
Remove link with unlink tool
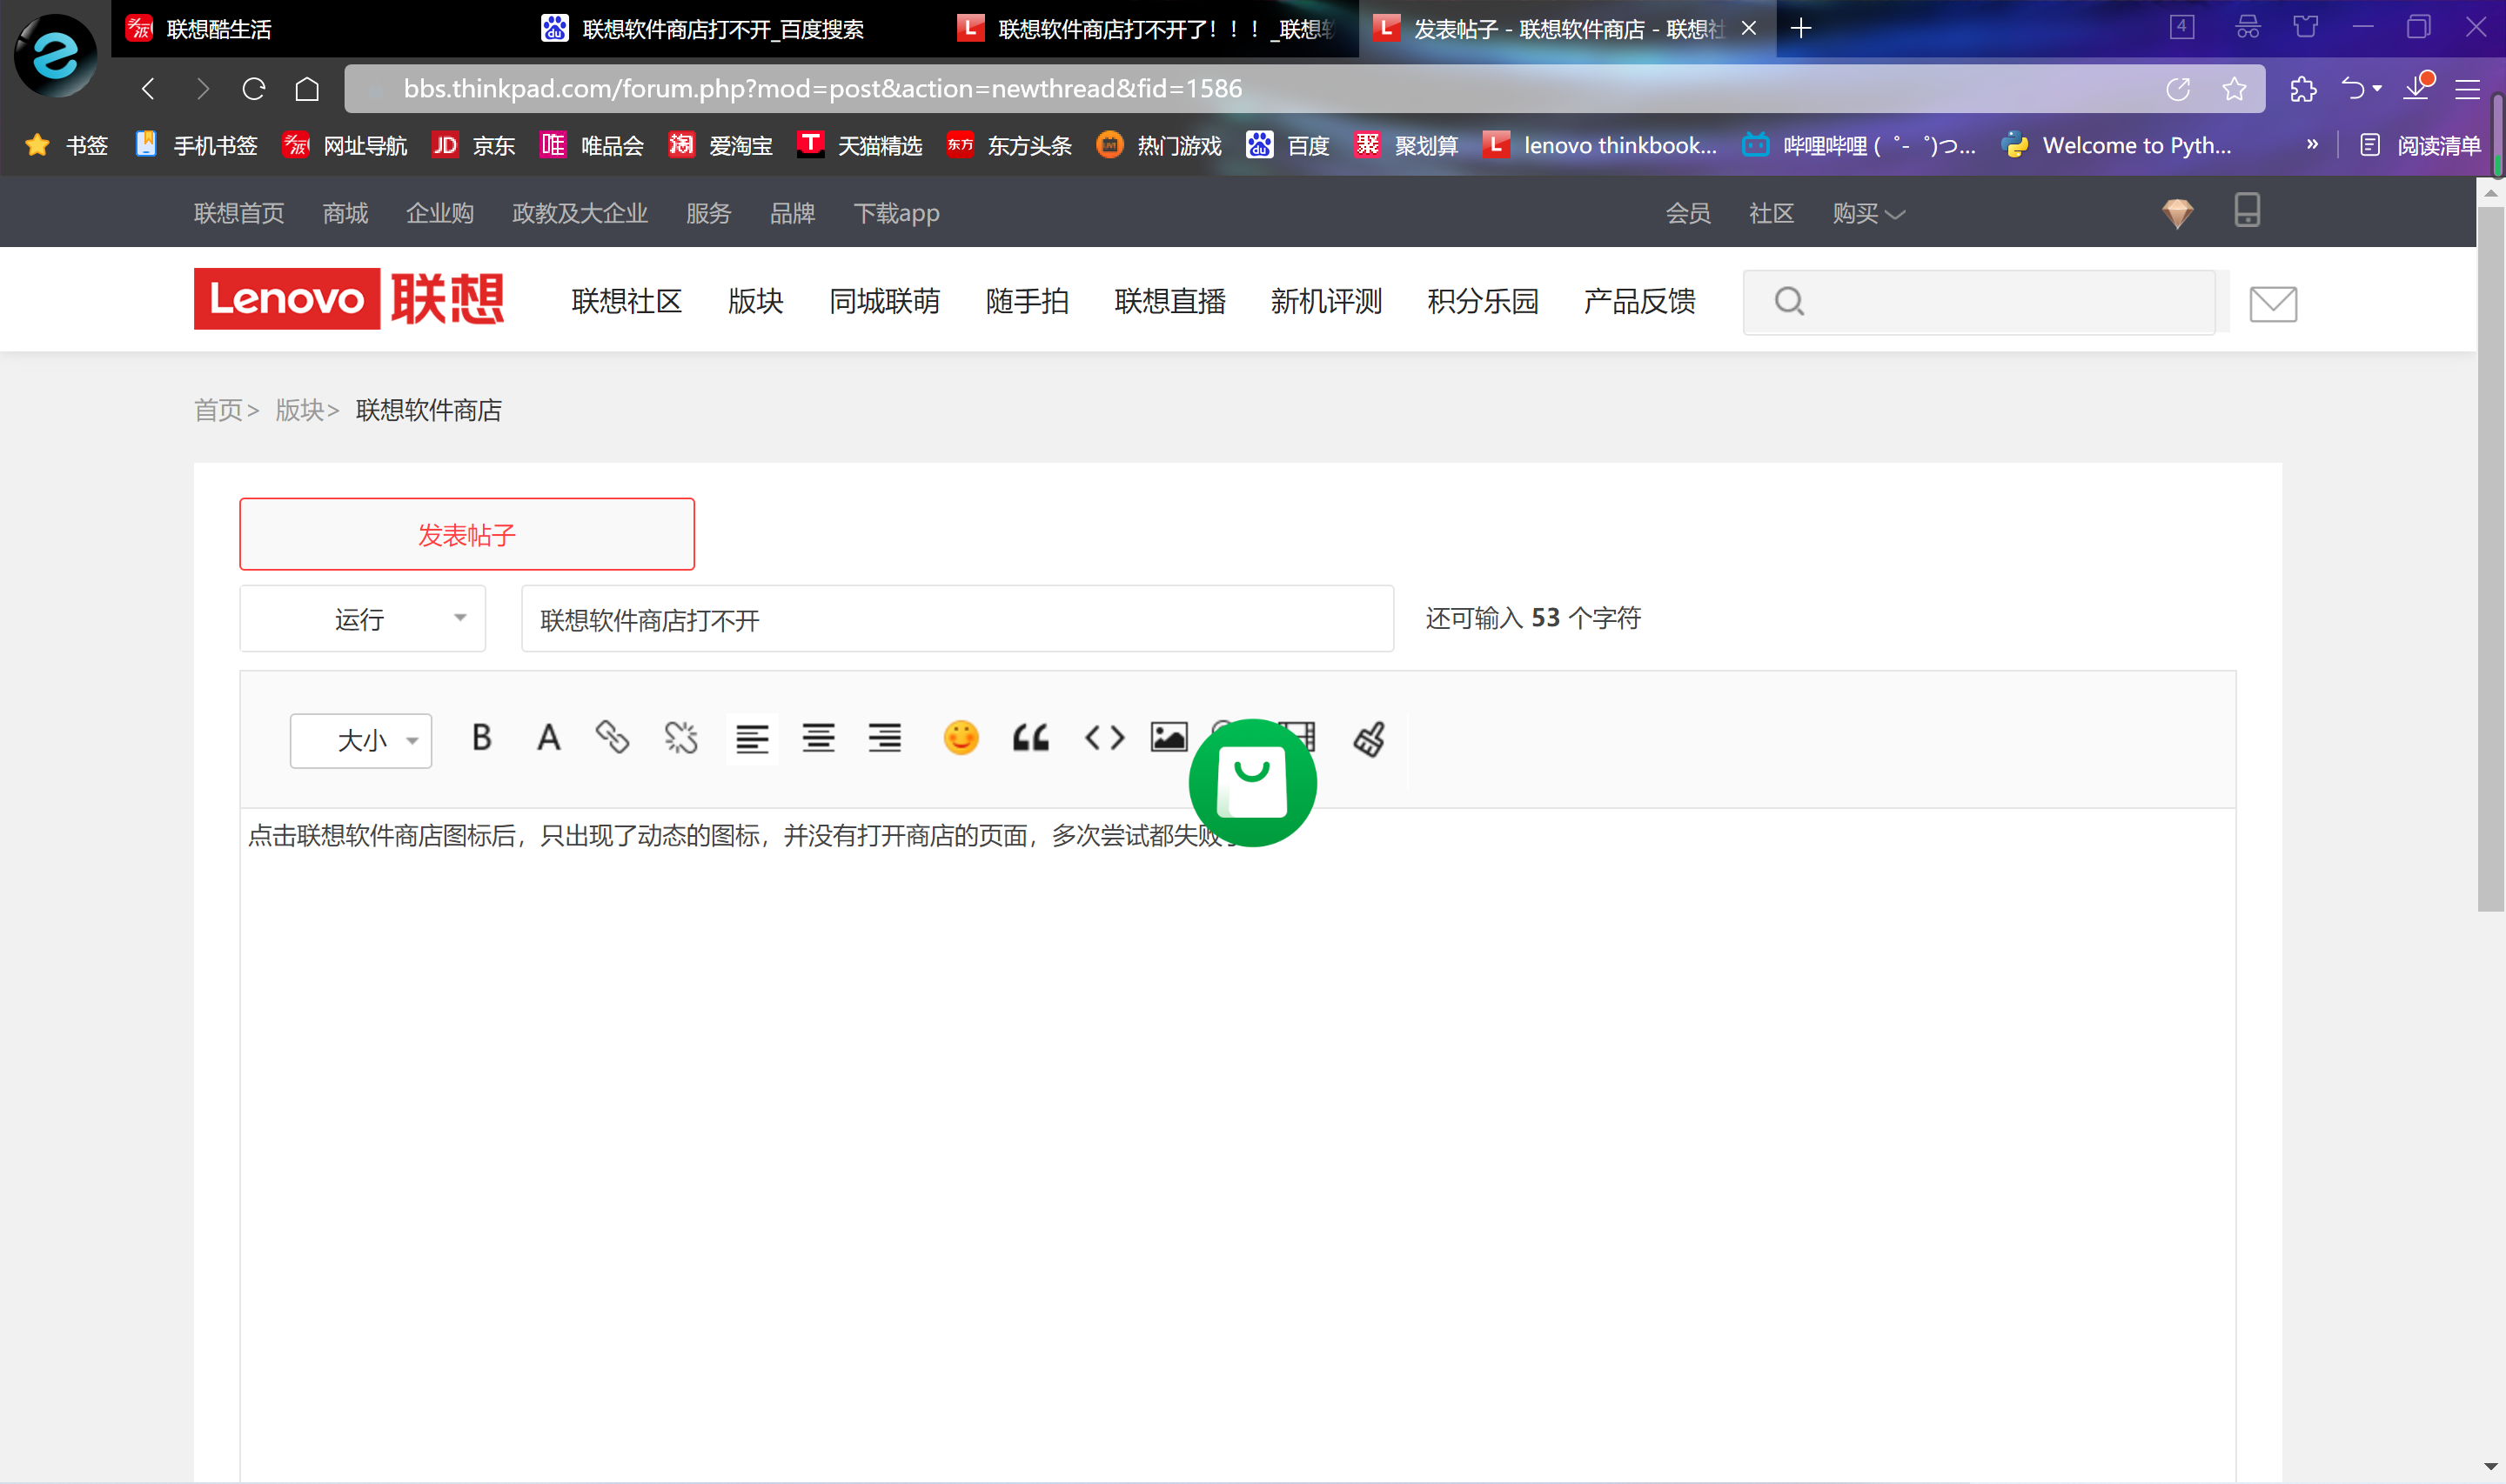[x=681, y=738]
